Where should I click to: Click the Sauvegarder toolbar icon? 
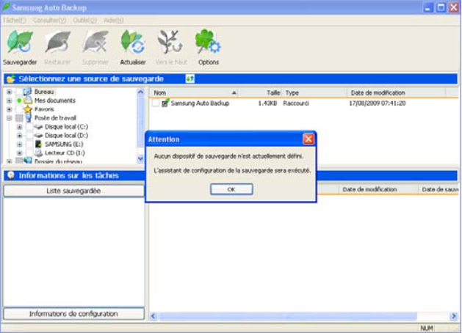click(20, 42)
